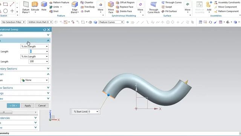This screenshot has width=241, height=136.
Task: Activate the Rotate view icon
Action: click(x=210, y=22)
